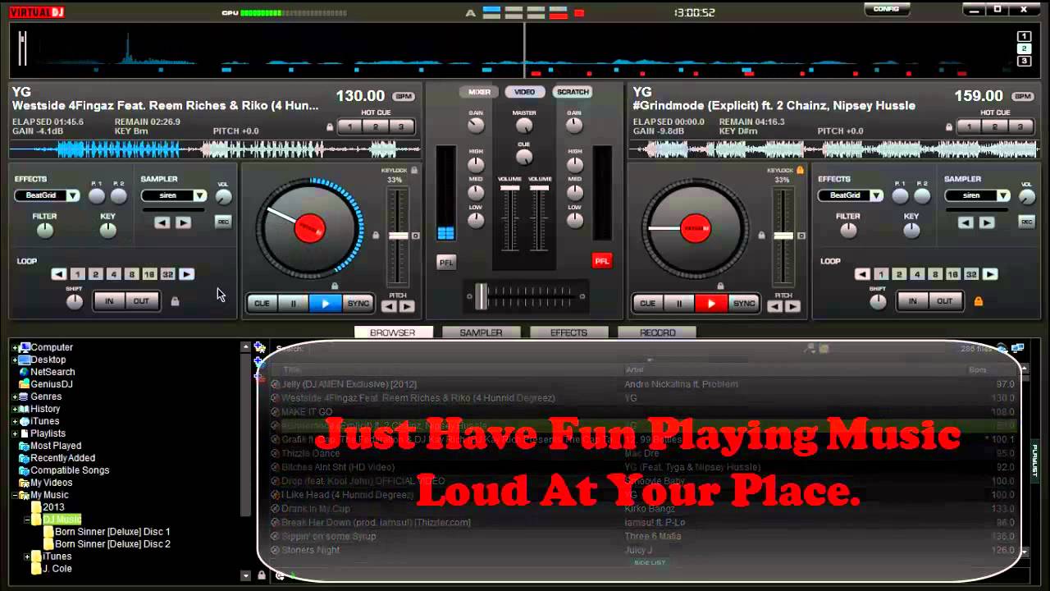Toggle the left deck keylock padlock
This screenshot has height=591, width=1050.
[414, 170]
